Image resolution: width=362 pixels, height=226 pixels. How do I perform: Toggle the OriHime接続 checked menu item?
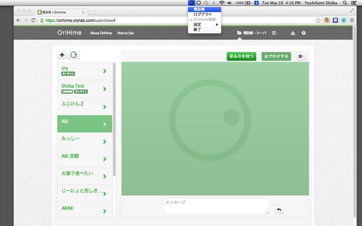click(205, 19)
